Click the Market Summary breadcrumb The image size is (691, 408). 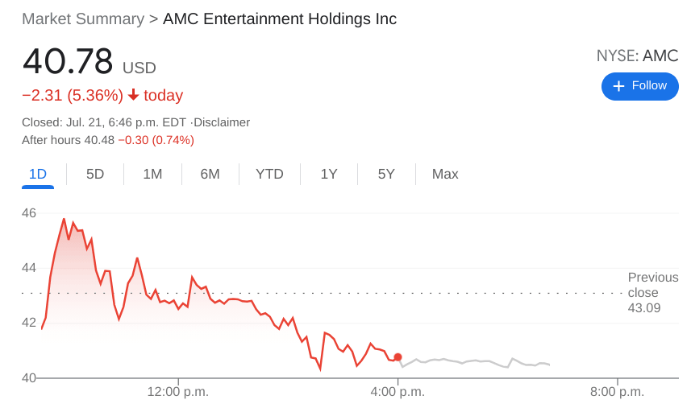83,19
